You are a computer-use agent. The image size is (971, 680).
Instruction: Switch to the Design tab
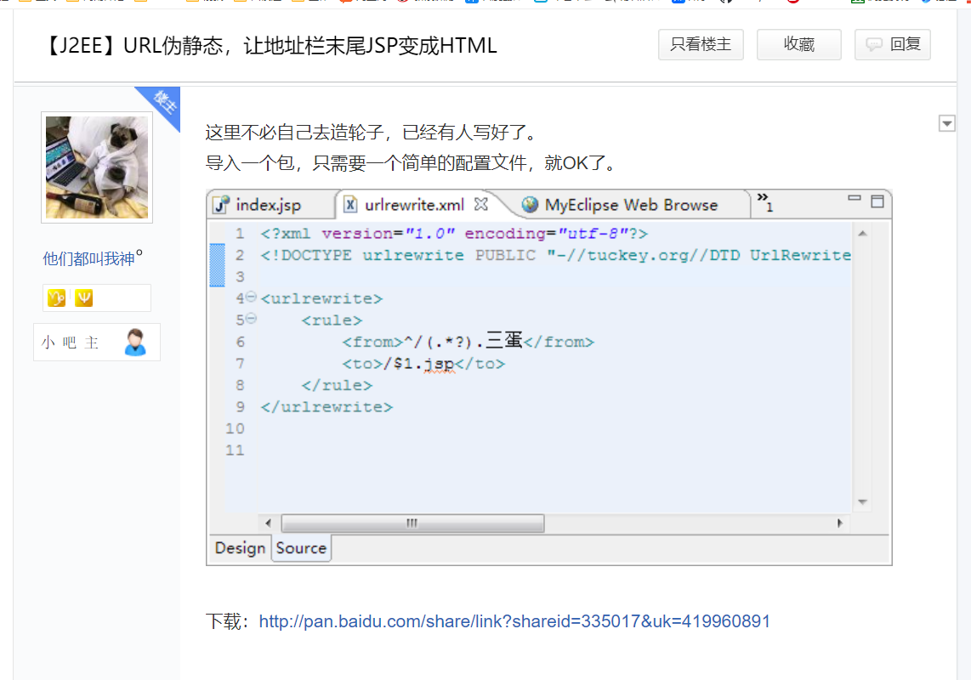coord(240,548)
